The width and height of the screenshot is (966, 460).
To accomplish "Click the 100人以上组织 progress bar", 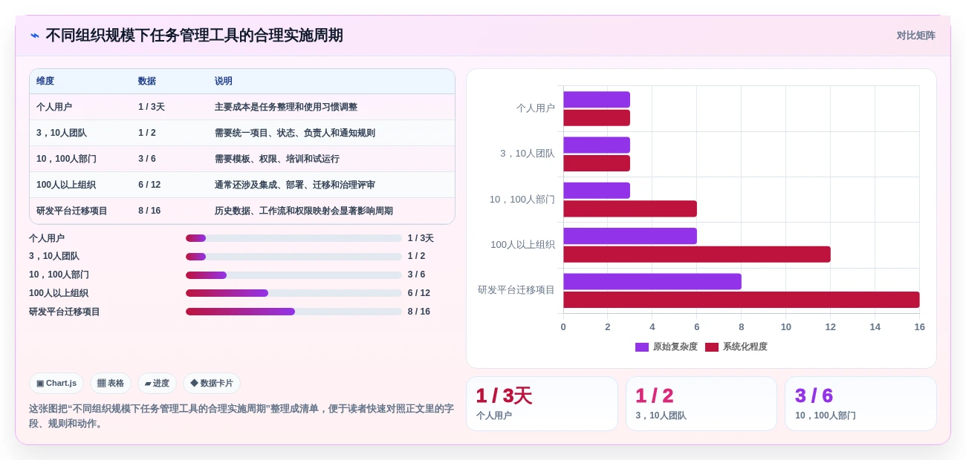I will coord(294,293).
